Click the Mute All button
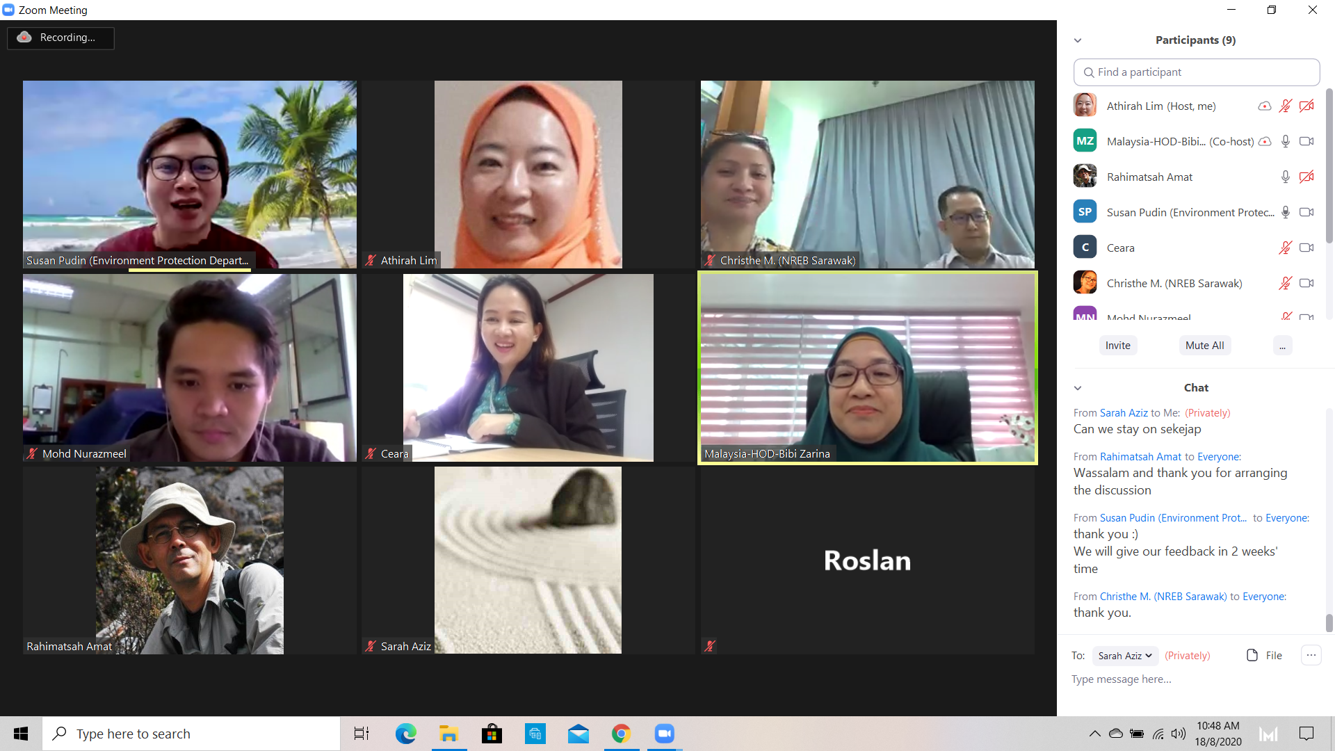 tap(1205, 346)
